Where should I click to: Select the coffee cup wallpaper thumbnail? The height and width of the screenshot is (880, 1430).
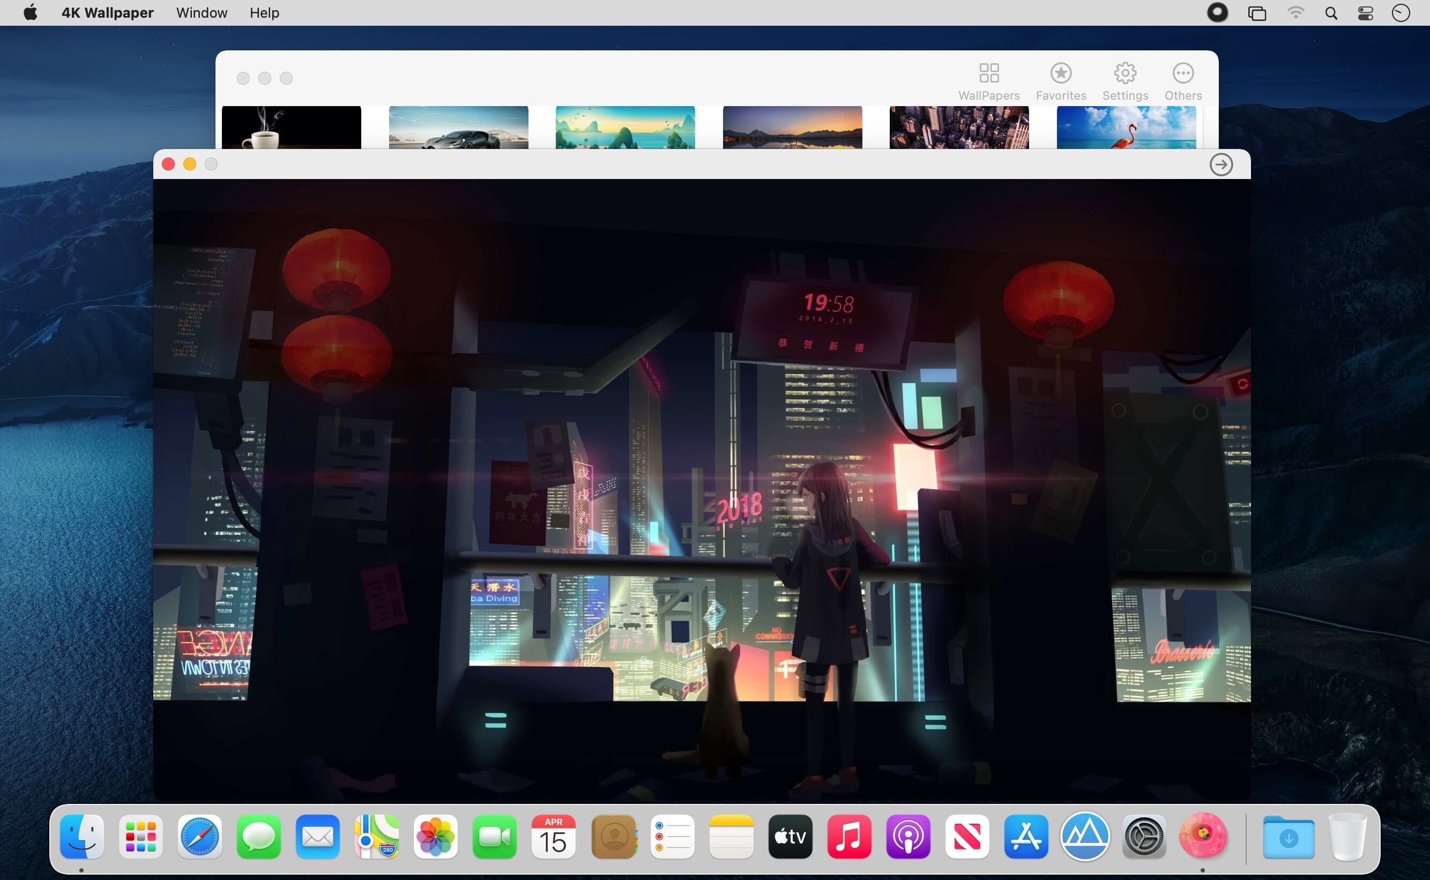point(291,127)
